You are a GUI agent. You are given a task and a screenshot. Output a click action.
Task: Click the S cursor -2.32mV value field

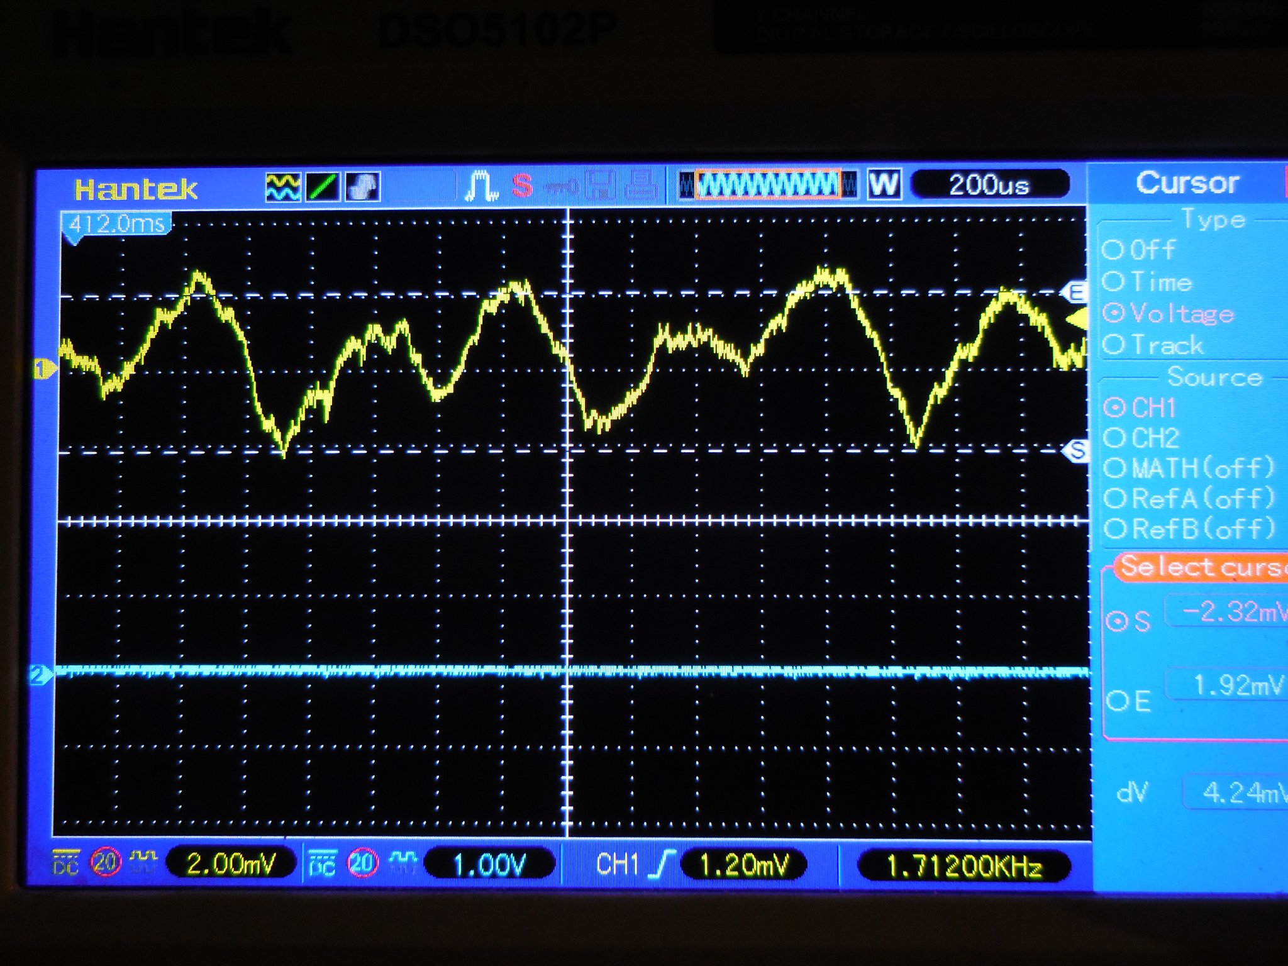(x=1228, y=611)
